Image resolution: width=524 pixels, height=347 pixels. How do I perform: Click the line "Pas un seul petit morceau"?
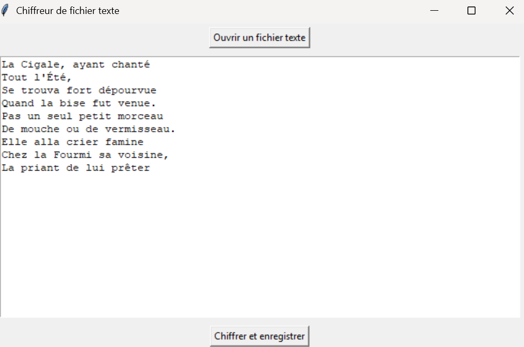coord(82,117)
